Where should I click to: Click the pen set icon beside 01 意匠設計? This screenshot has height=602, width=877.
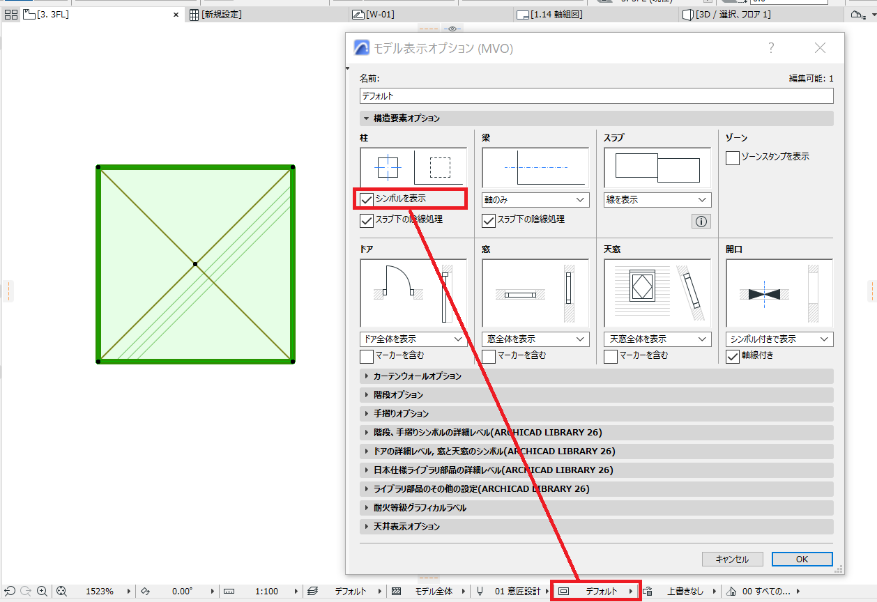pos(480,592)
